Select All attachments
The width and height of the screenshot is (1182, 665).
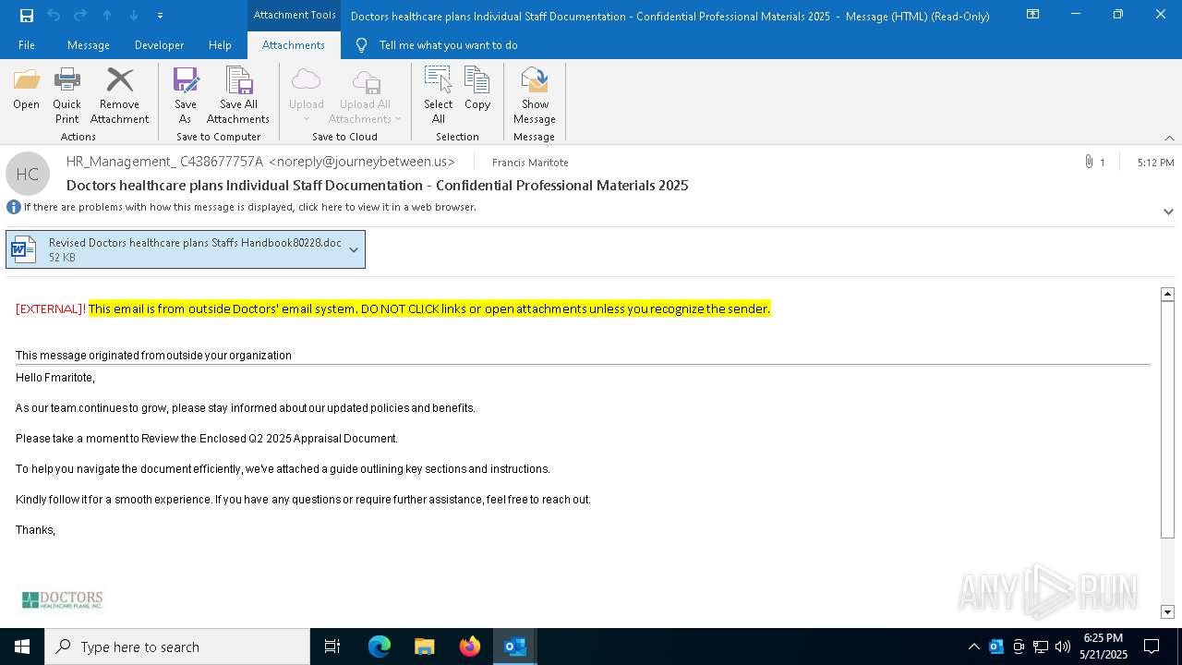click(438, 96)
